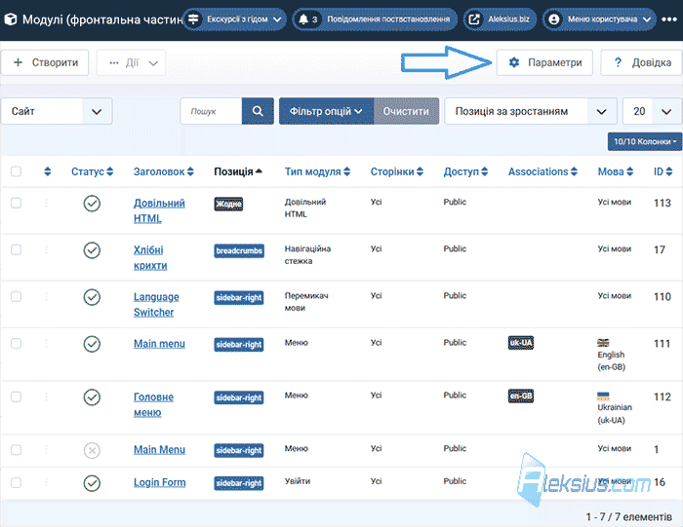Sort by Сторінки column
The image size is (683, 527).
pyautogui.click(x=397, y=171)
